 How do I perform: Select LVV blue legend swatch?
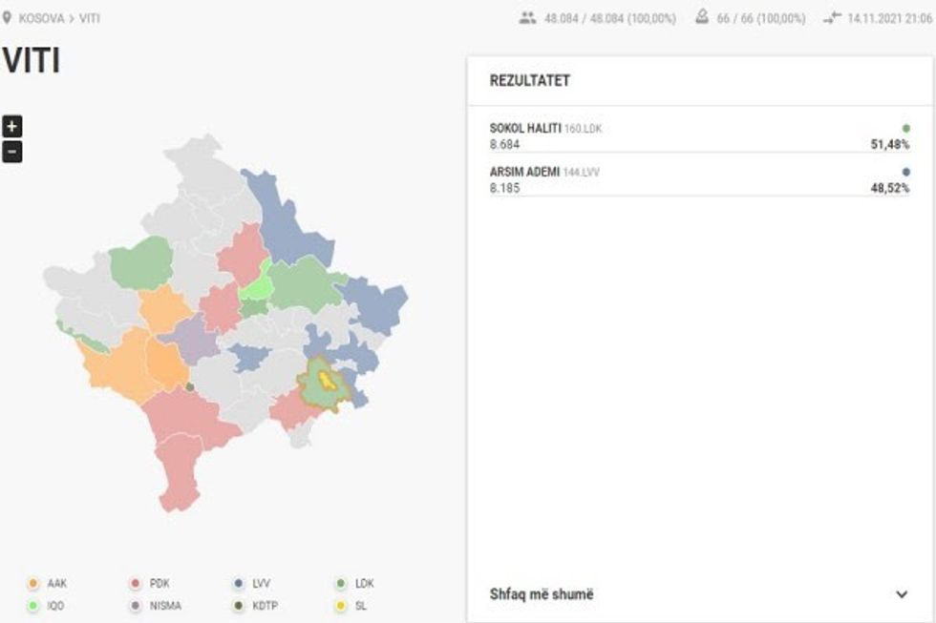238,583
